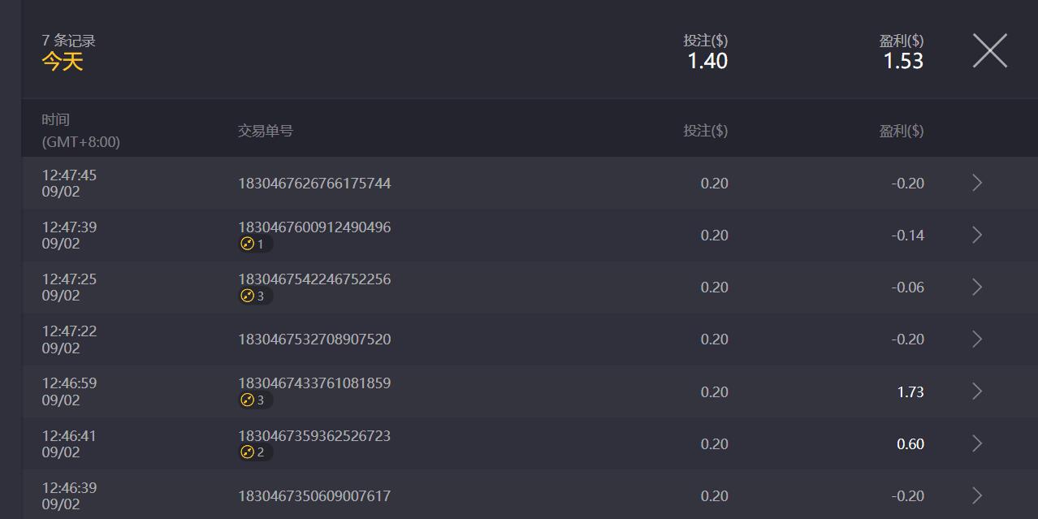Click the 交易单号 column header
Screen dimensions: 1038x519
(266, 131)
